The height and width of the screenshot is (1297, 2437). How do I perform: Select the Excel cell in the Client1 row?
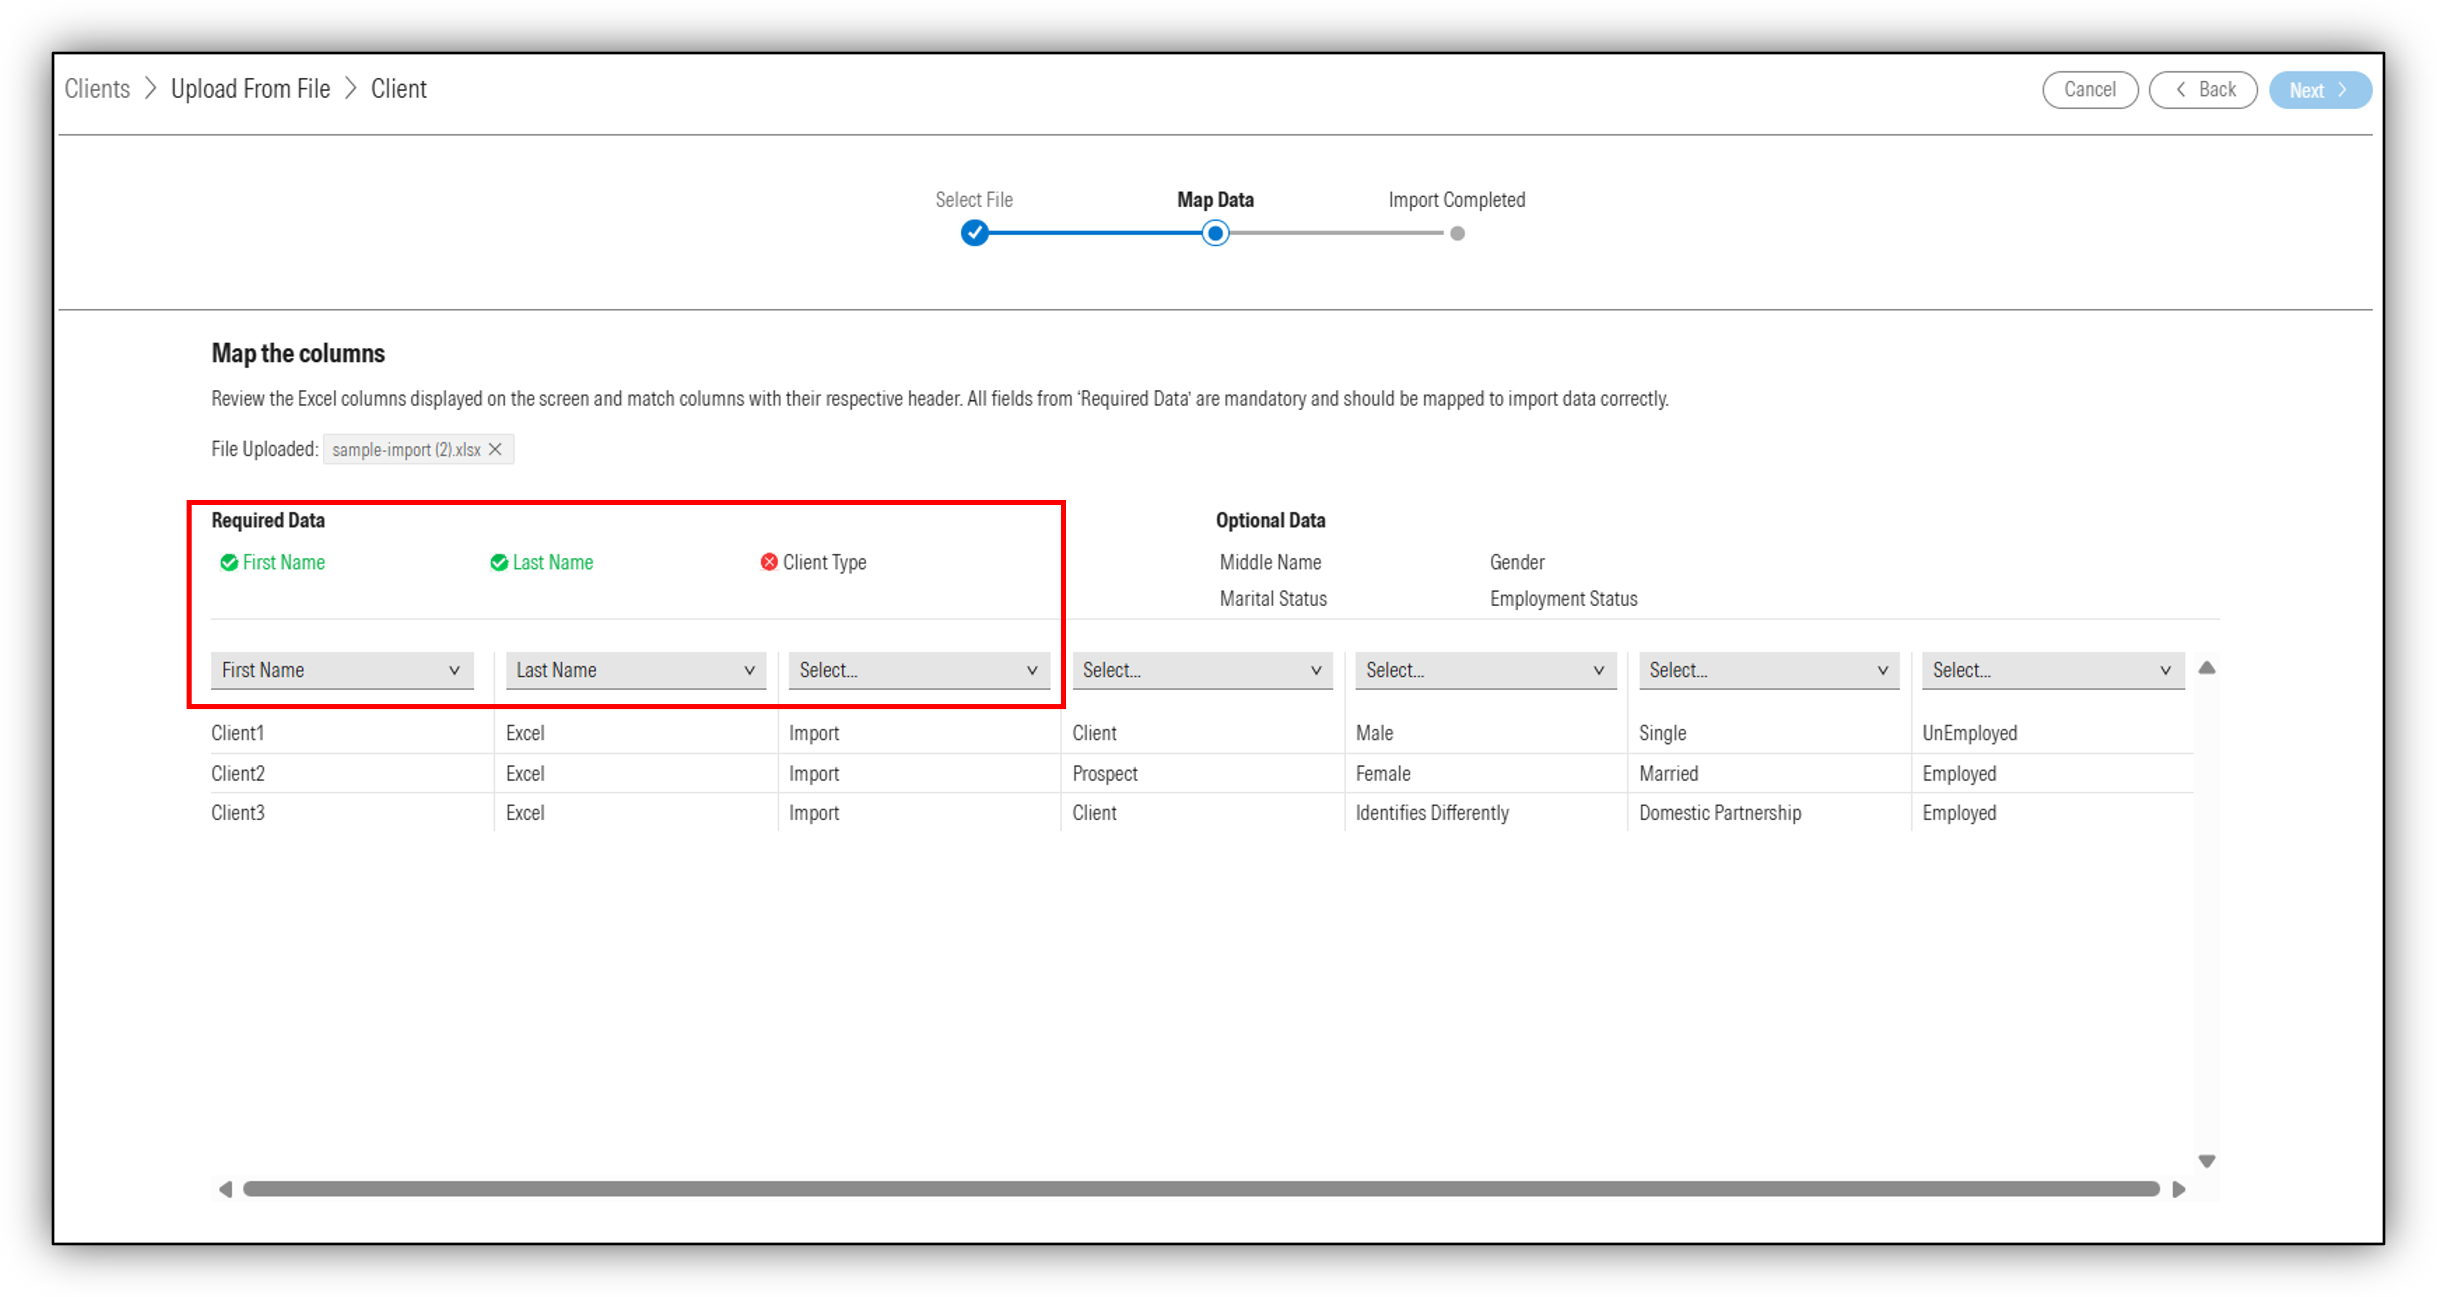coord(525,733)
